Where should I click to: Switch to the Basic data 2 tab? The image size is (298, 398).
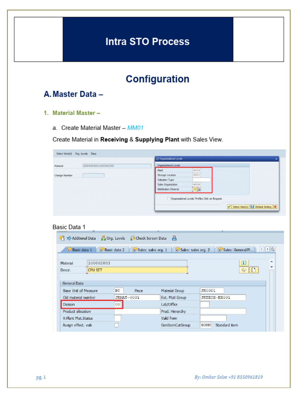click(112, 250)
